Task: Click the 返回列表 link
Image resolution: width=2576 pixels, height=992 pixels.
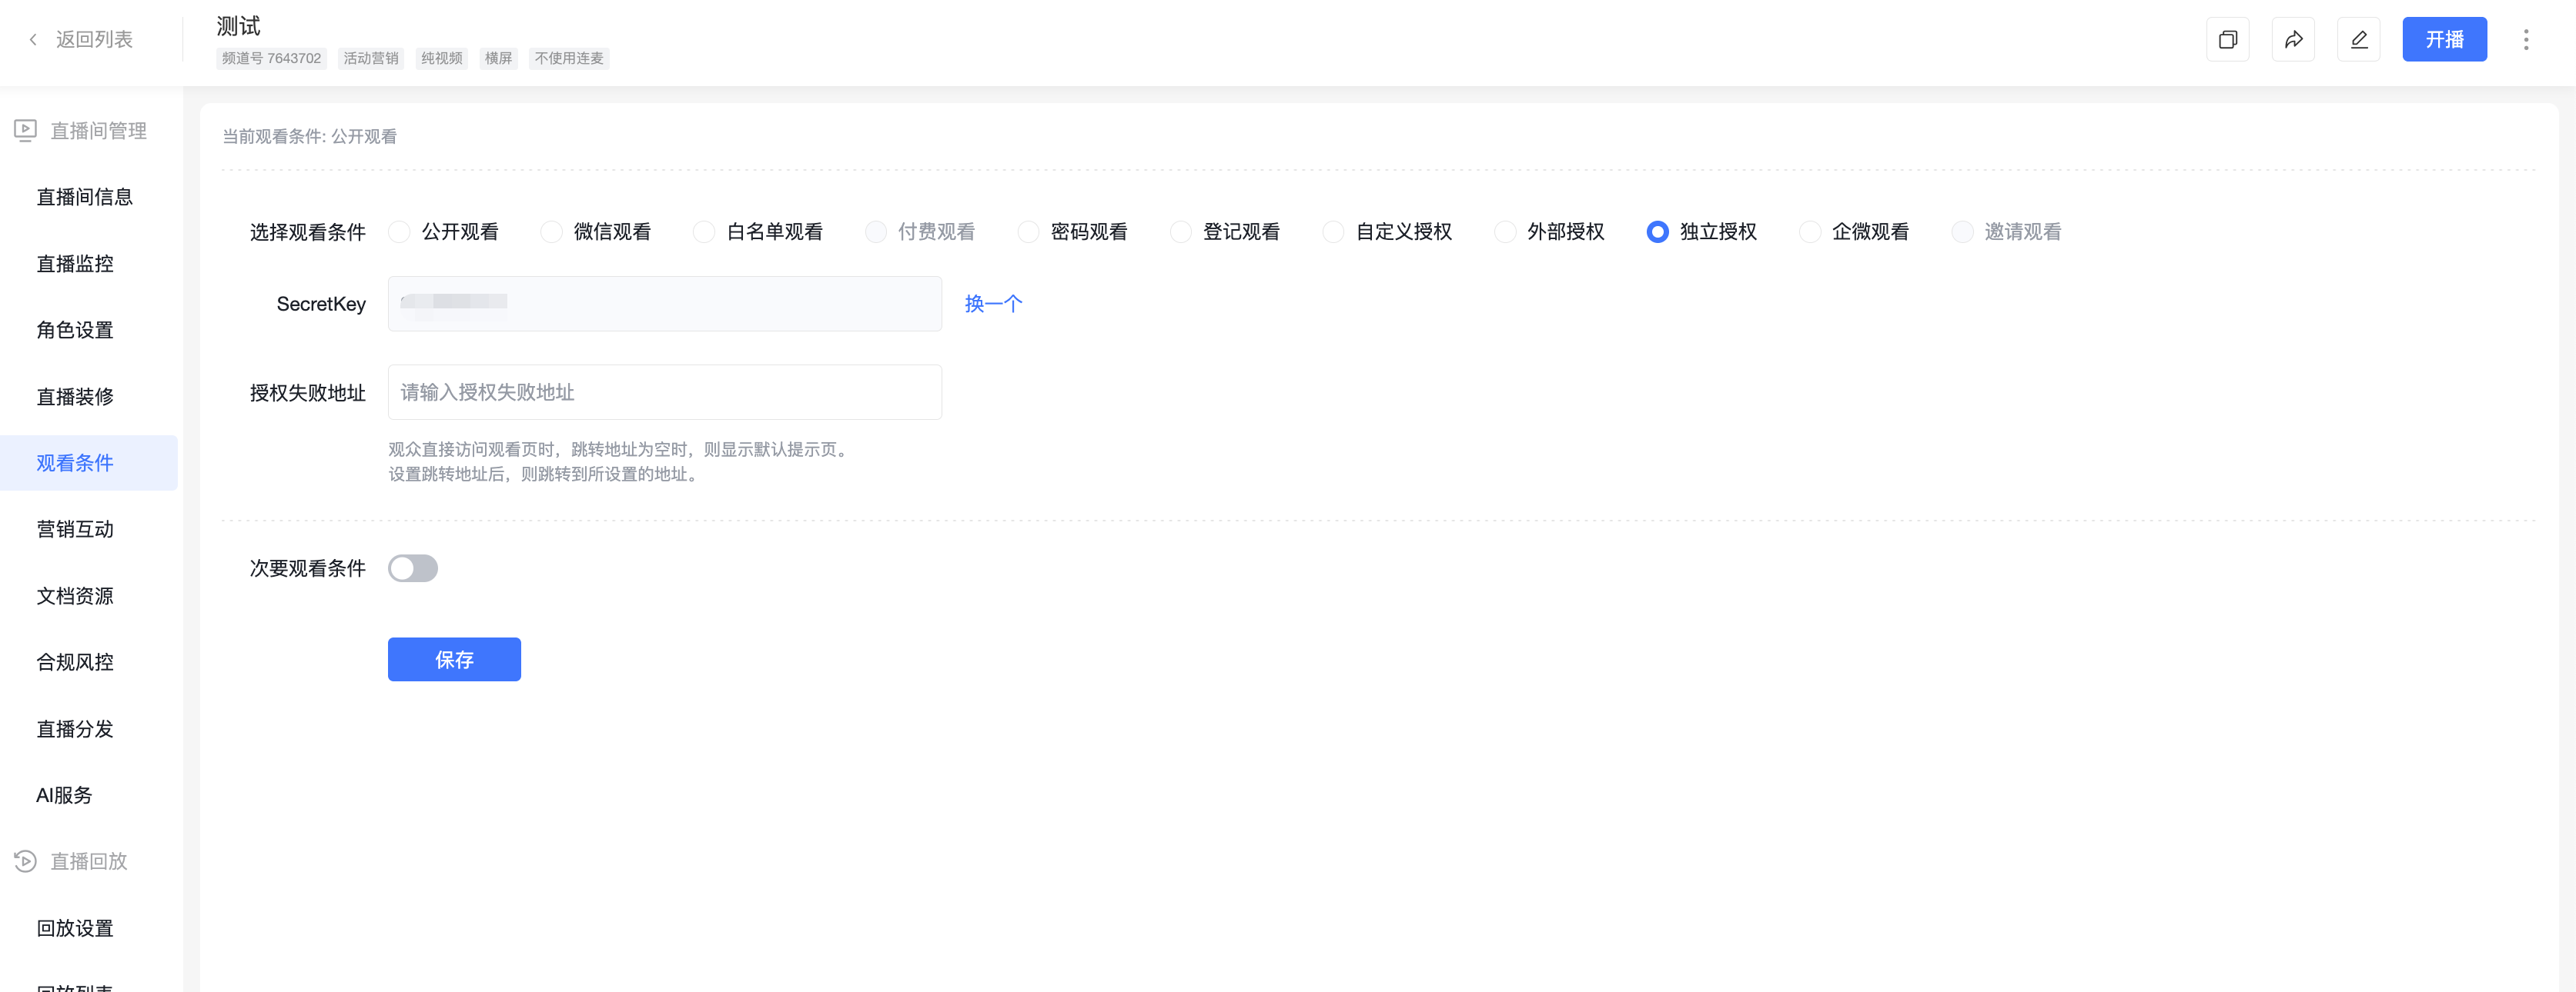Action: point(94,40)
